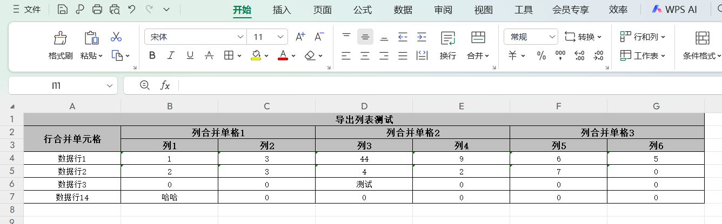Click the Cut scissors icon
Image resolution: width=722 pixels, height=224 pixels.
click(x=116, y=37)
